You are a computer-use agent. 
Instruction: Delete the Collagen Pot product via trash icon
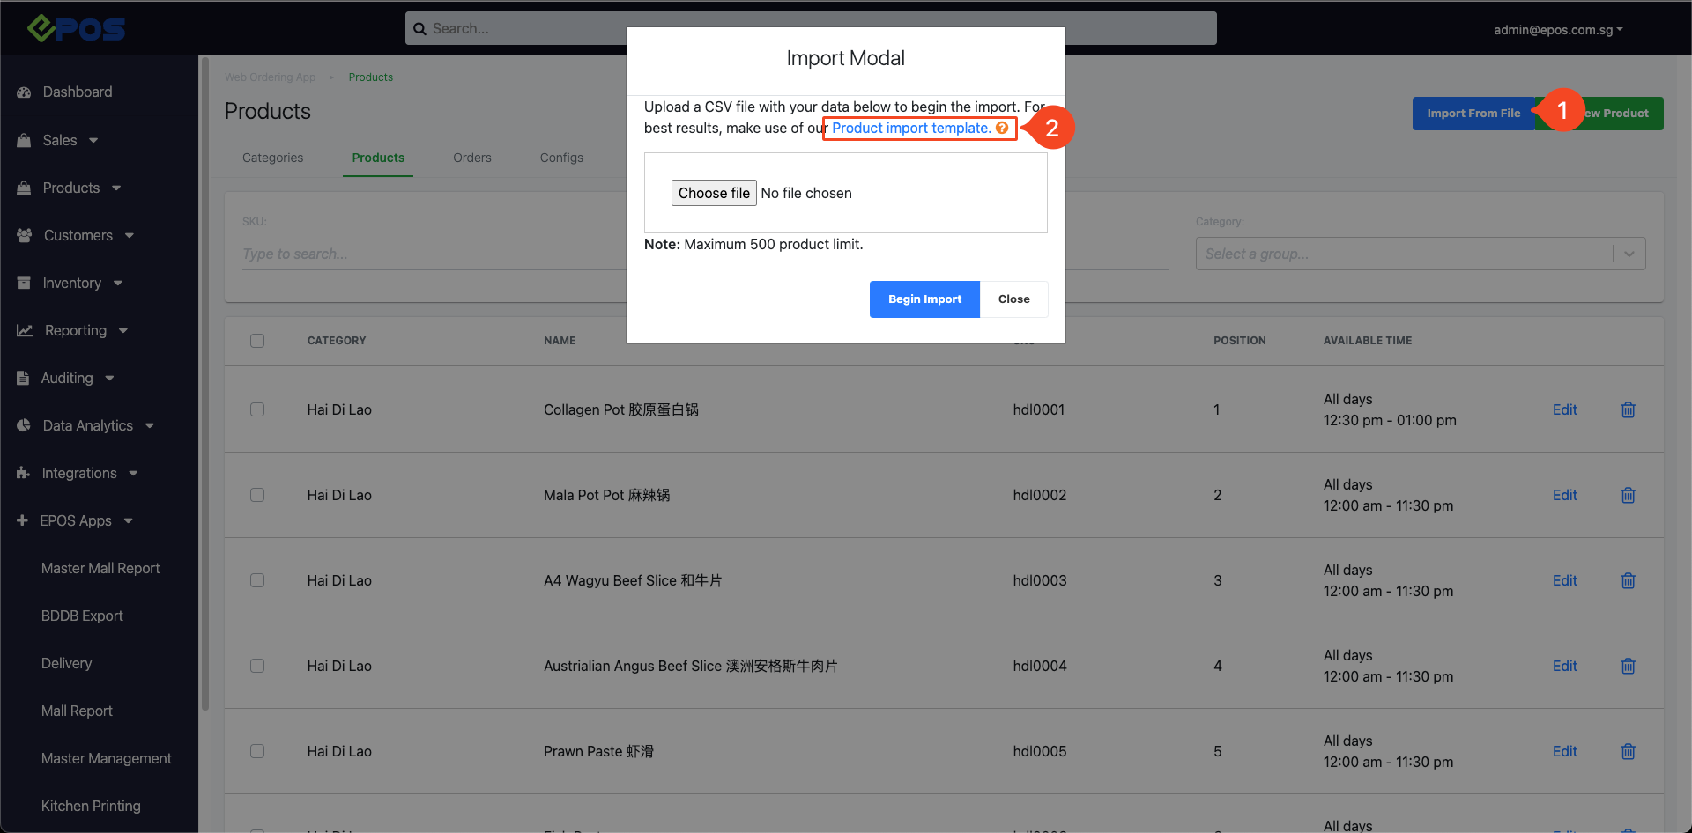tap(1628, 409)
